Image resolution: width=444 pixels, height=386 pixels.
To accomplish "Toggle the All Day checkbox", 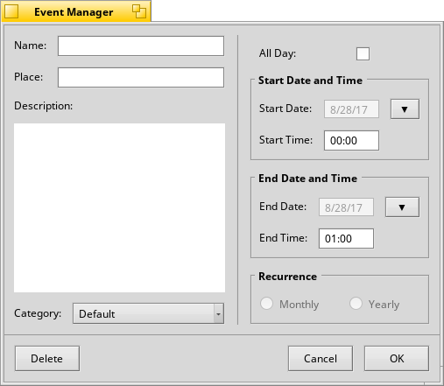I will point(363,53).
